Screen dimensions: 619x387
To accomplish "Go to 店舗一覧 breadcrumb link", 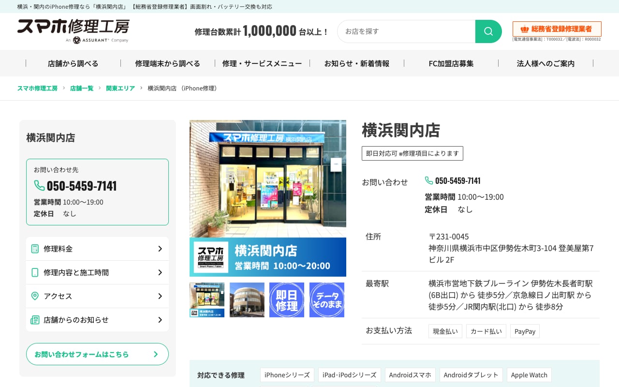I will coord(82,88).
